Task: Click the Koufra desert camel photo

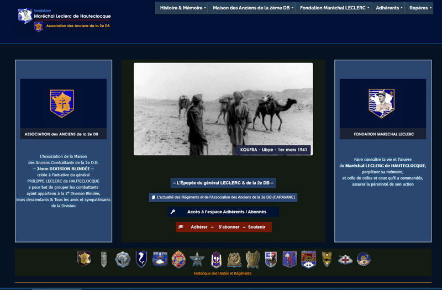Action: coord(223,109)
